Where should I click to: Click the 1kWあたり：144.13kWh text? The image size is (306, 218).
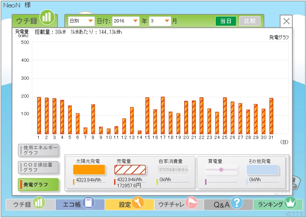96,32
